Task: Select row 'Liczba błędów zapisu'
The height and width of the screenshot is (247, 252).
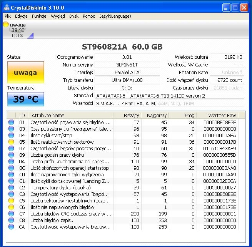Action: (122, 220)
